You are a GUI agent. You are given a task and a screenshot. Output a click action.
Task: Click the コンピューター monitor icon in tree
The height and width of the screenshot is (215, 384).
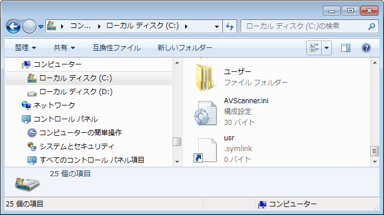click(26, 64)
